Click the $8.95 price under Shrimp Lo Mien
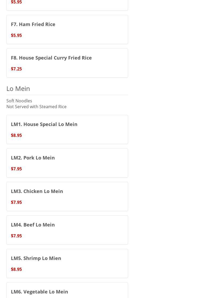Viewport: 205px width, 298px height. pyautogui.click(x=16, y=269)
